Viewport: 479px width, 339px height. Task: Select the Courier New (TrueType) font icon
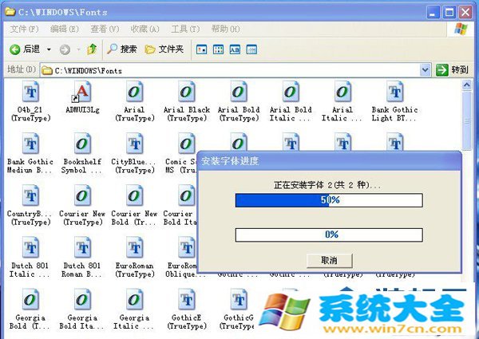[82, 195]
